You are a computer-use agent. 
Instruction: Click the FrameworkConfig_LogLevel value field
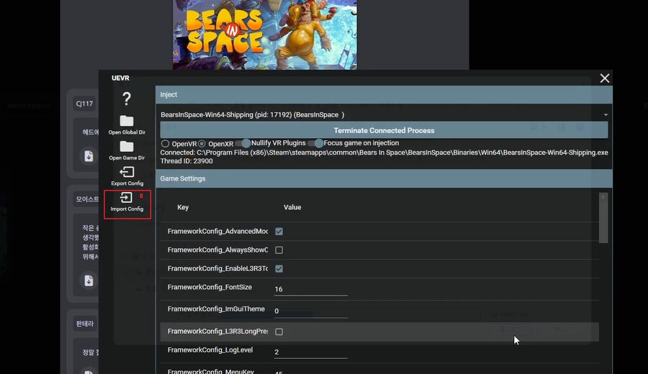point(310,352)
